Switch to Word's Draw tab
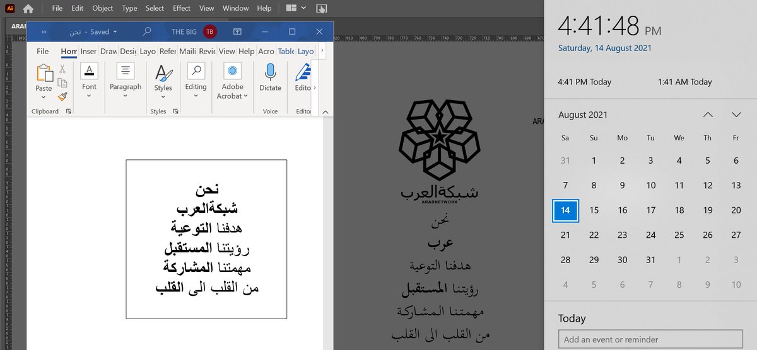 click(108, 52)
